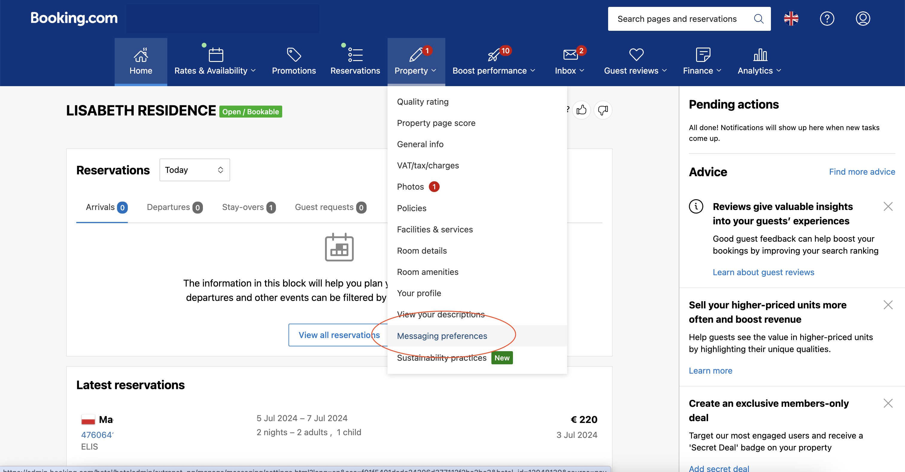Click the Boost performance rocket icon
The height and width of the screenshot is (472, 905).
(x=494, y=55)
